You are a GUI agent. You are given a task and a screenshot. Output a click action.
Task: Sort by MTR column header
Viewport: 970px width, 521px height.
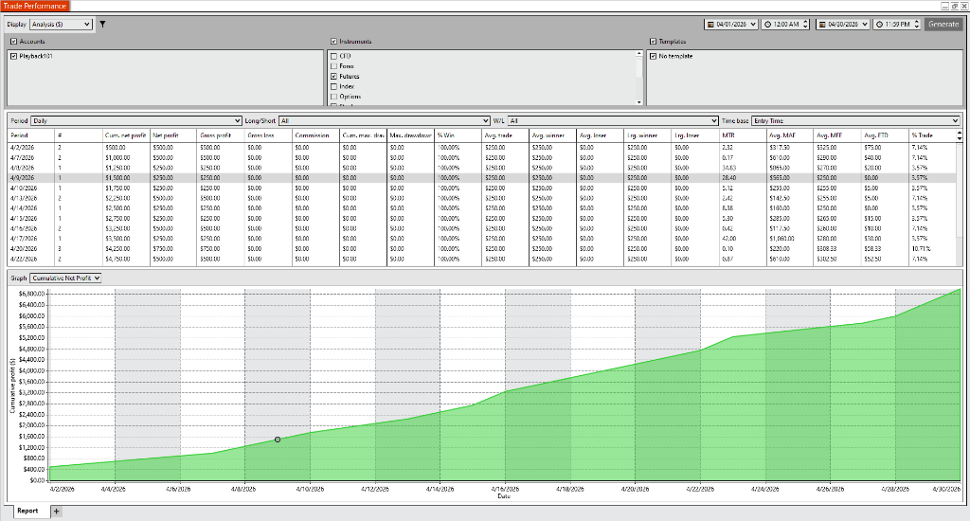743,135
